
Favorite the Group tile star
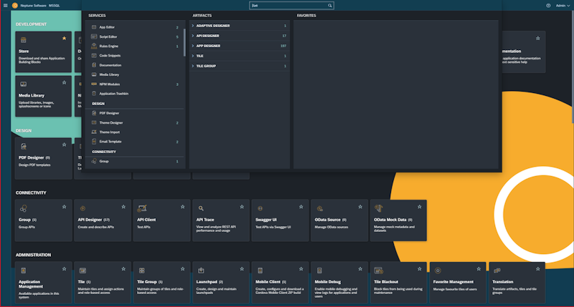point(64,207)
